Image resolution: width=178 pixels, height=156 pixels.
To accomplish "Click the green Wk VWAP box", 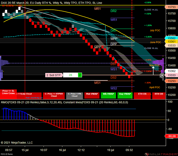I will (x=108, y=95).
